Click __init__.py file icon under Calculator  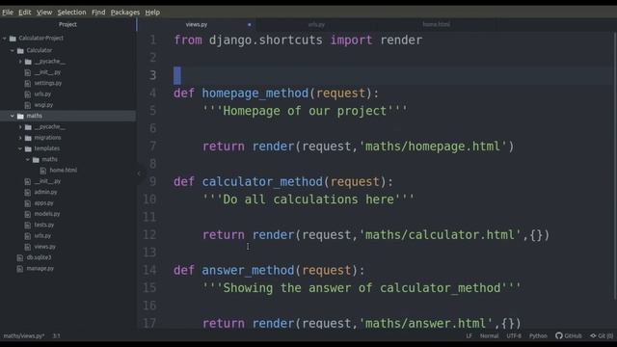(28, 72)
